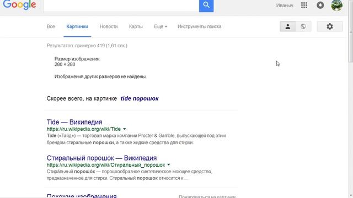Click 'Изображения других размеров не найдены' text
Image resolution: width=353 pixels, height=198 pixels.
pos(100,76)
